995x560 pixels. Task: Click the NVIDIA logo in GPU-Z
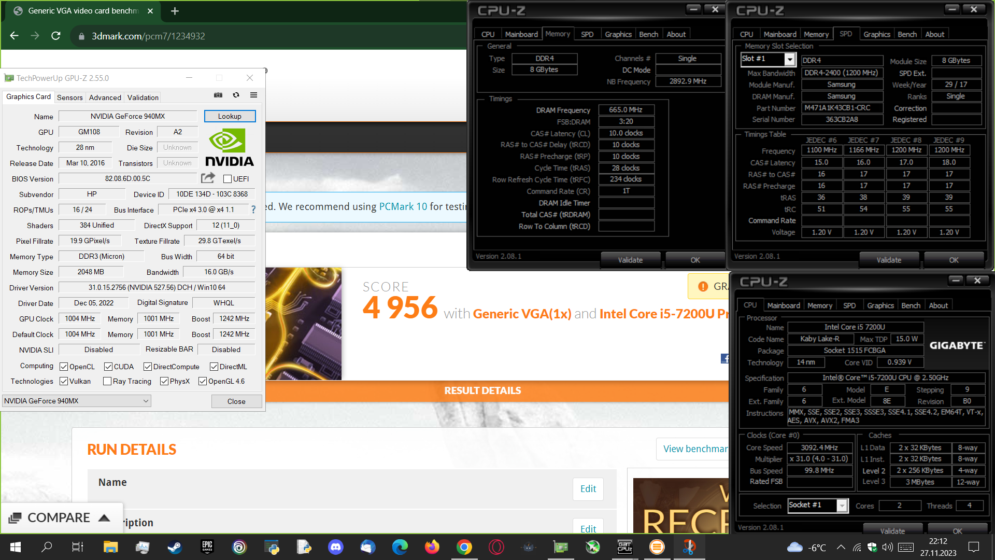(230, 148)
